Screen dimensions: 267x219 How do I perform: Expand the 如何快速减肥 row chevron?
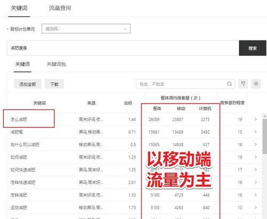click(256, 169)
